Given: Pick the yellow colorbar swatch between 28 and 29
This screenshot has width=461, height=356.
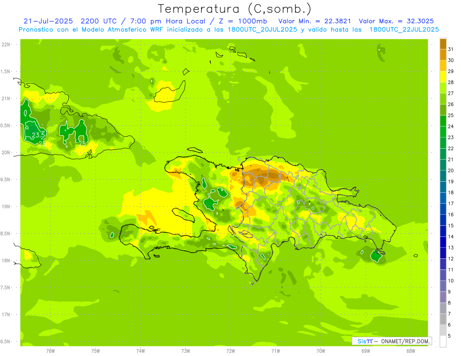Looking at the screenshot, I should pyautogui.click(x=443, y=77).
